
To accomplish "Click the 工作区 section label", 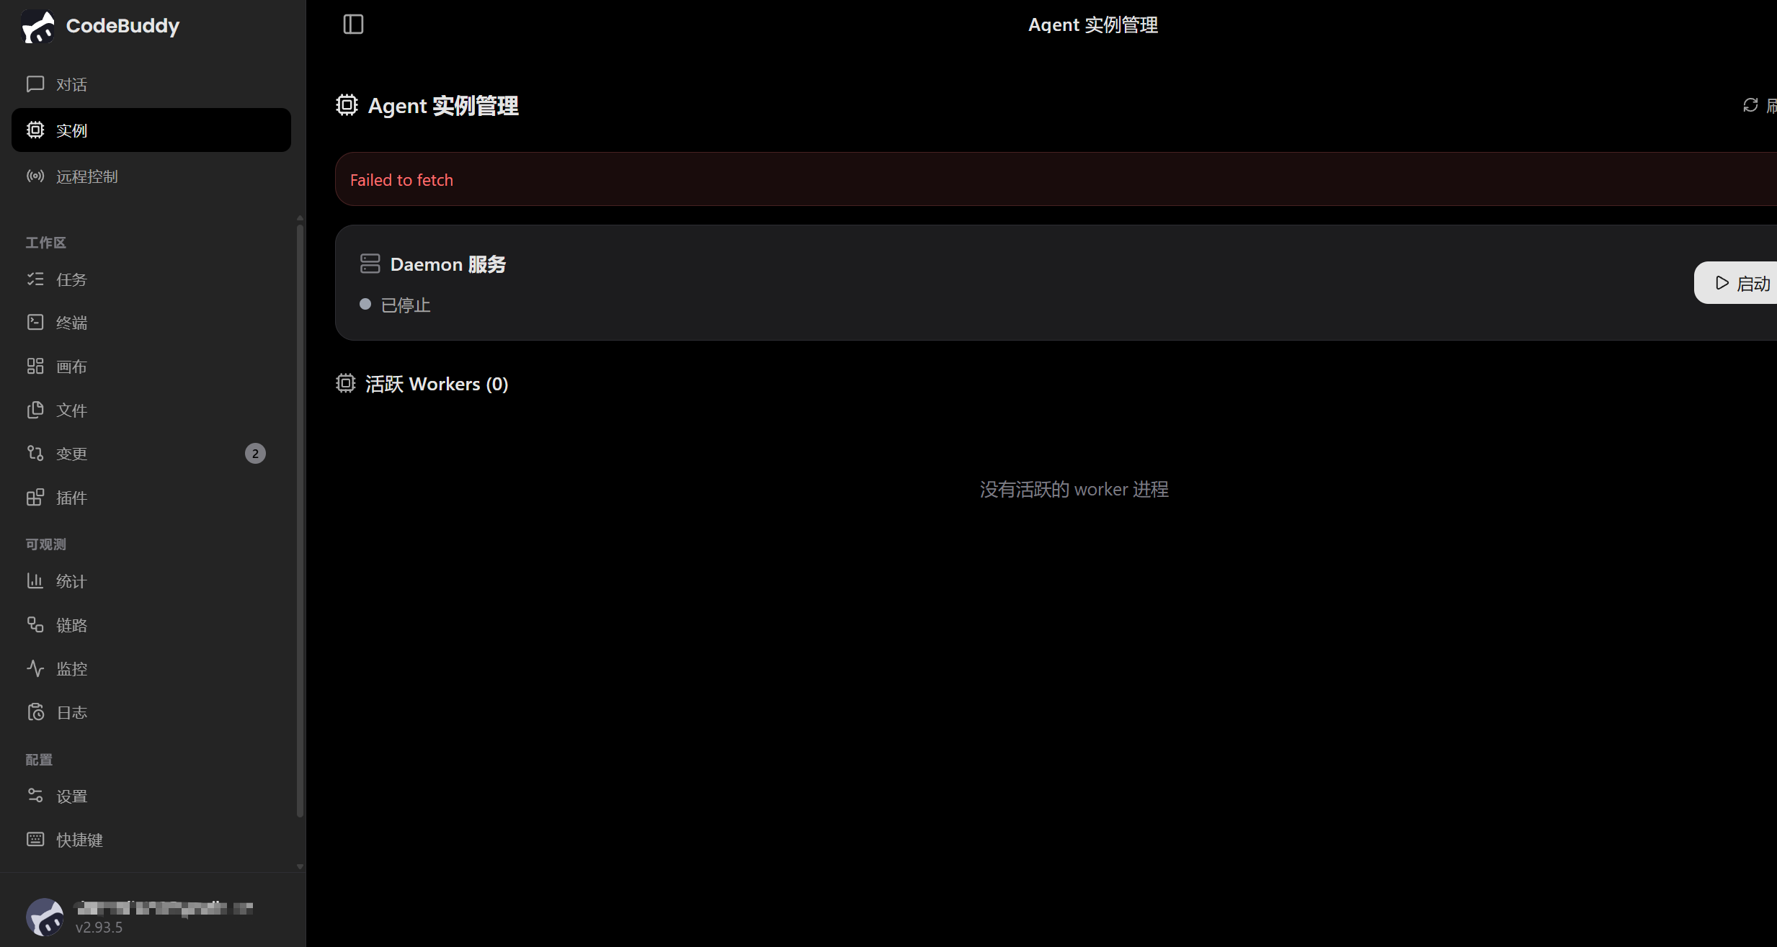I will 46,242.
